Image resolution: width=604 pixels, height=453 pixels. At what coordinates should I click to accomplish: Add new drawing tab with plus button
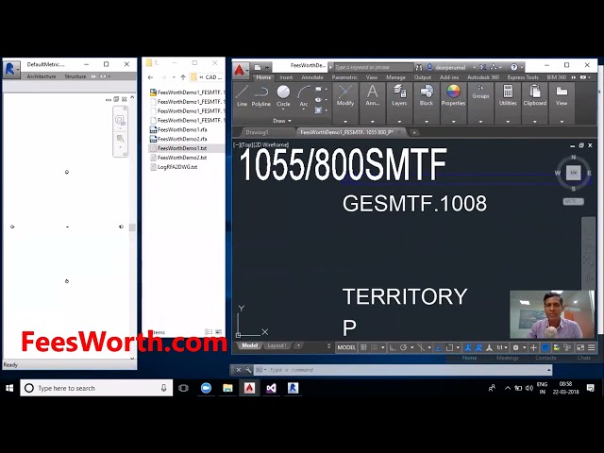[x=414, y=132]
